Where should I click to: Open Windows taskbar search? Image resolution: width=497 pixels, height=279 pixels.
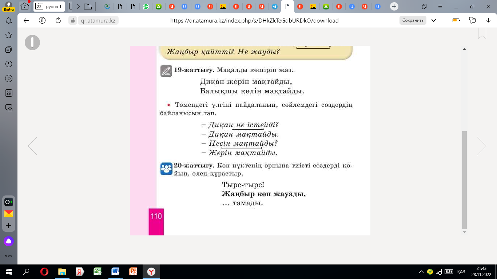(x=26, y=272)
